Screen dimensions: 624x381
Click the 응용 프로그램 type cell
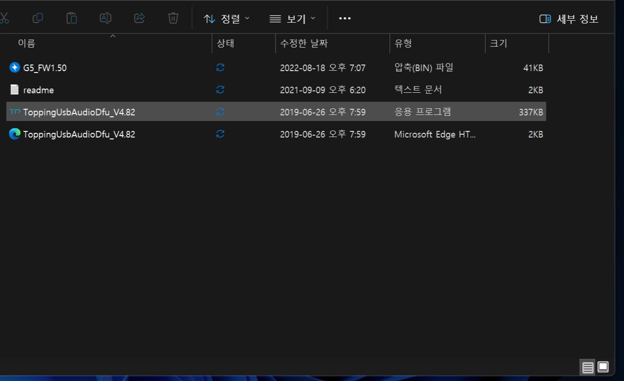point(422,112)
